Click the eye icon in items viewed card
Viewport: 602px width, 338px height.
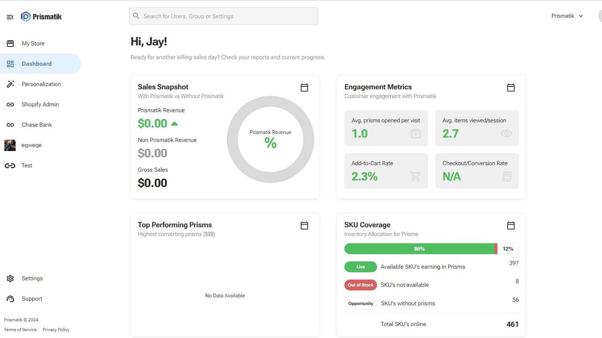coord(506,133)
